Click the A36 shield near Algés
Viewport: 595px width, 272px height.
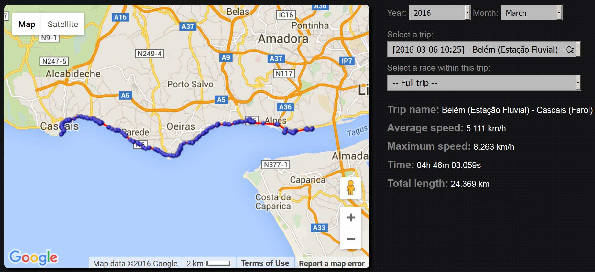coord(285,107)
